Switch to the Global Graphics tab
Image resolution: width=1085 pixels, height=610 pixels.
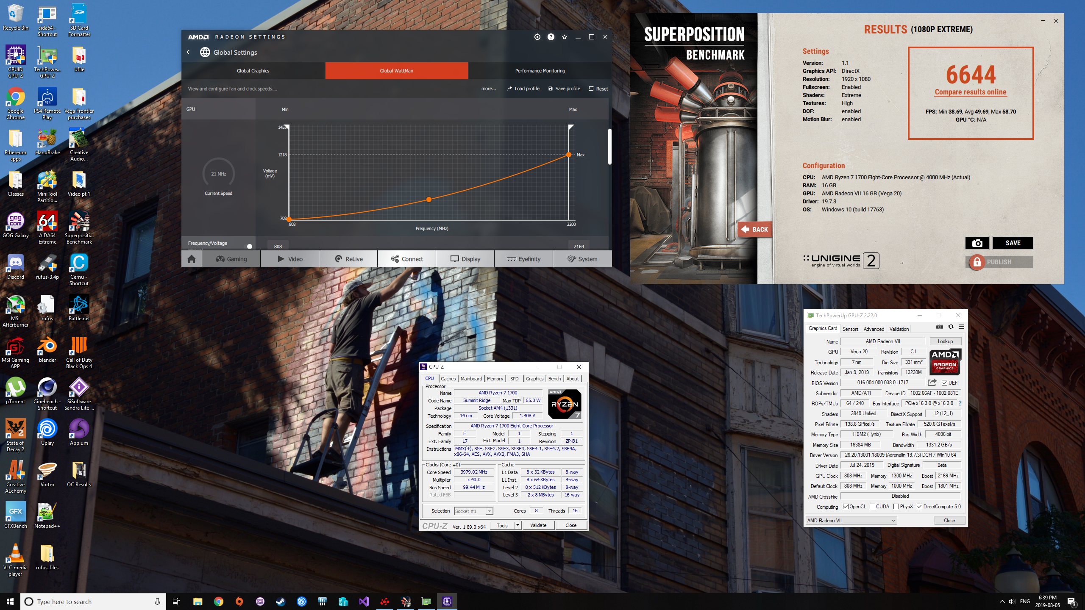pos(253,71)
